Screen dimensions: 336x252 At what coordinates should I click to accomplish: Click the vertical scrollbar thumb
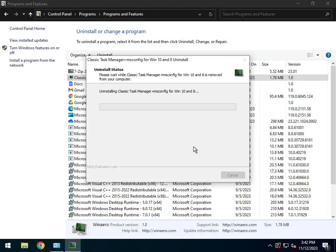333,125
